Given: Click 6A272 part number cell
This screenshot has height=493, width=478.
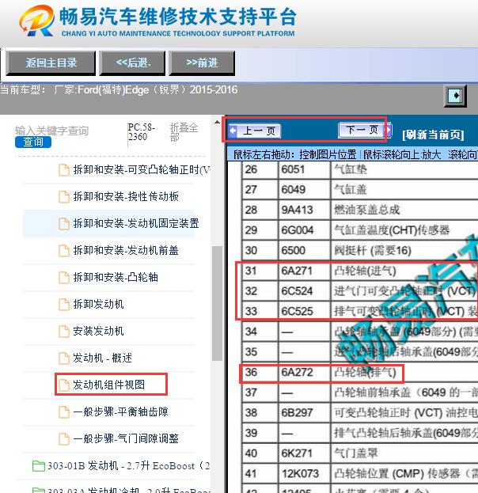Looking at the screenshot, I should click(305, 372).
